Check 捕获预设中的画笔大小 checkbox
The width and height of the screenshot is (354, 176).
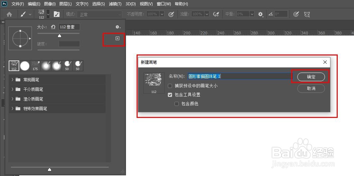170,86
